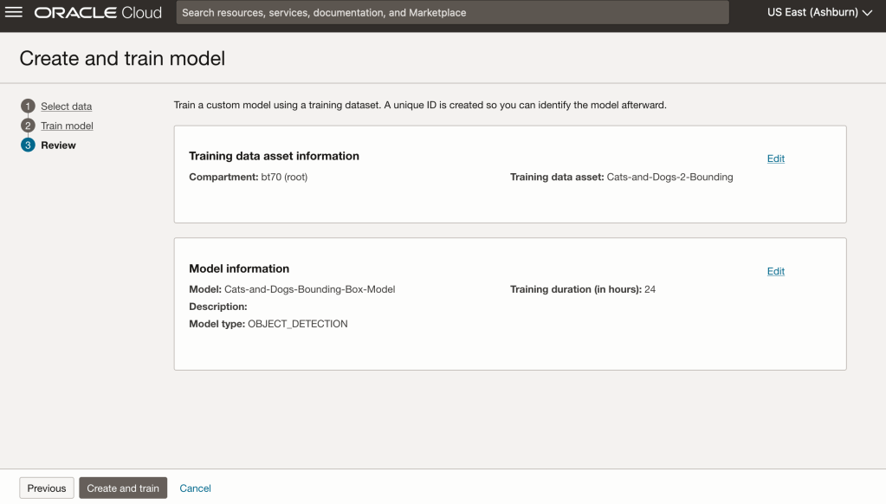The height and width of the screenshot is (504, 886).
Task: Click the OBJECT_DETECTION model type value
Action: [297, 324]
